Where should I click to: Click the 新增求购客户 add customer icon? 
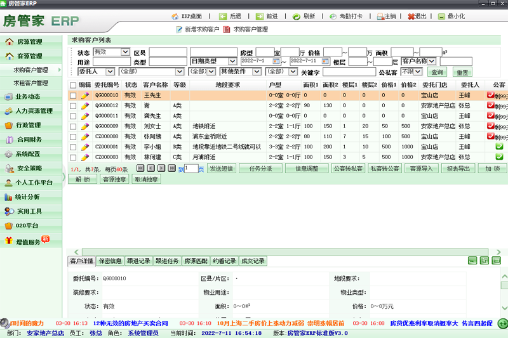(179, 29)
